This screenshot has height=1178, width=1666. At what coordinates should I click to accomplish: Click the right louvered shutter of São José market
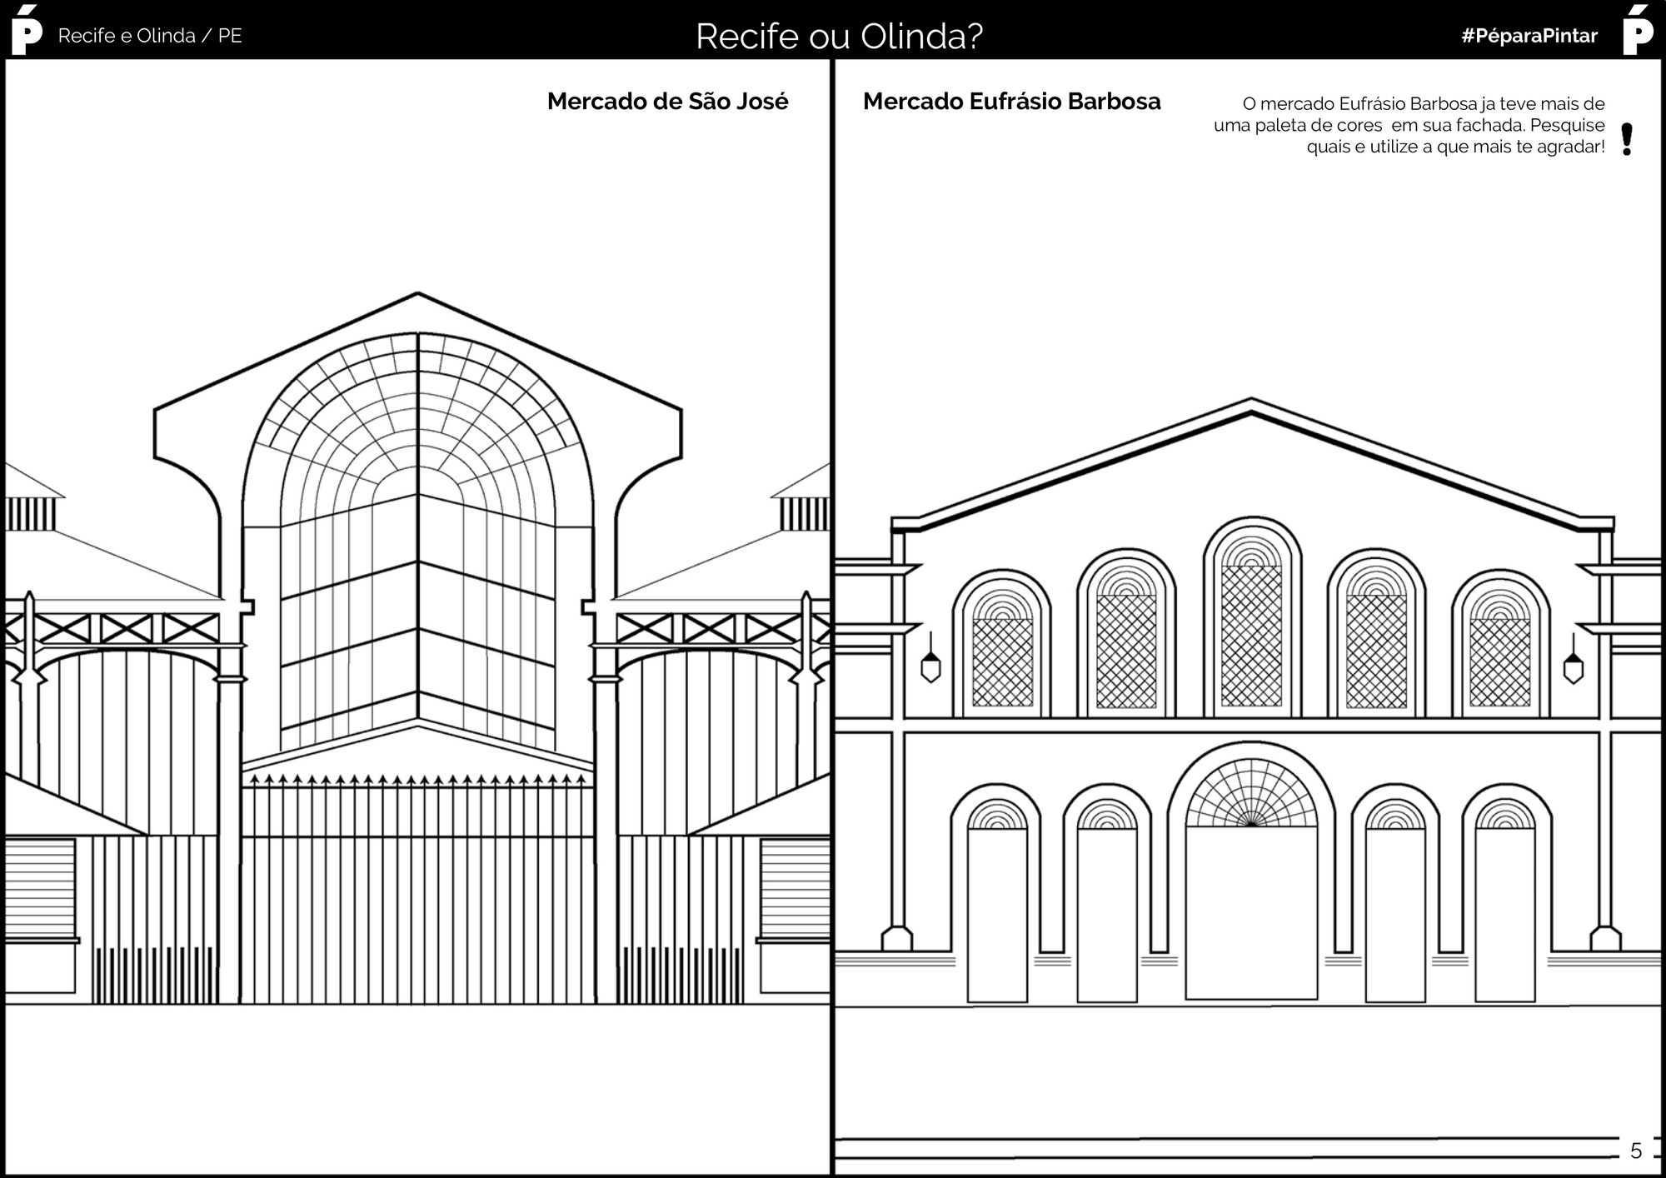(796, 887)
